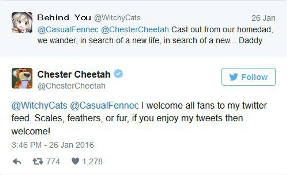Open Chester Cheetah's profile picture
This screenshot has width=287, height=175.
(22, 78)
